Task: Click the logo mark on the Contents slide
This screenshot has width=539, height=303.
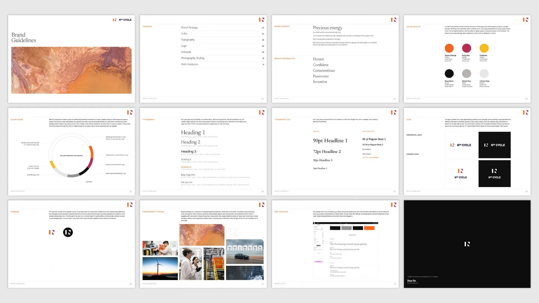Action: pyautogui.click(x=261, y=20)
